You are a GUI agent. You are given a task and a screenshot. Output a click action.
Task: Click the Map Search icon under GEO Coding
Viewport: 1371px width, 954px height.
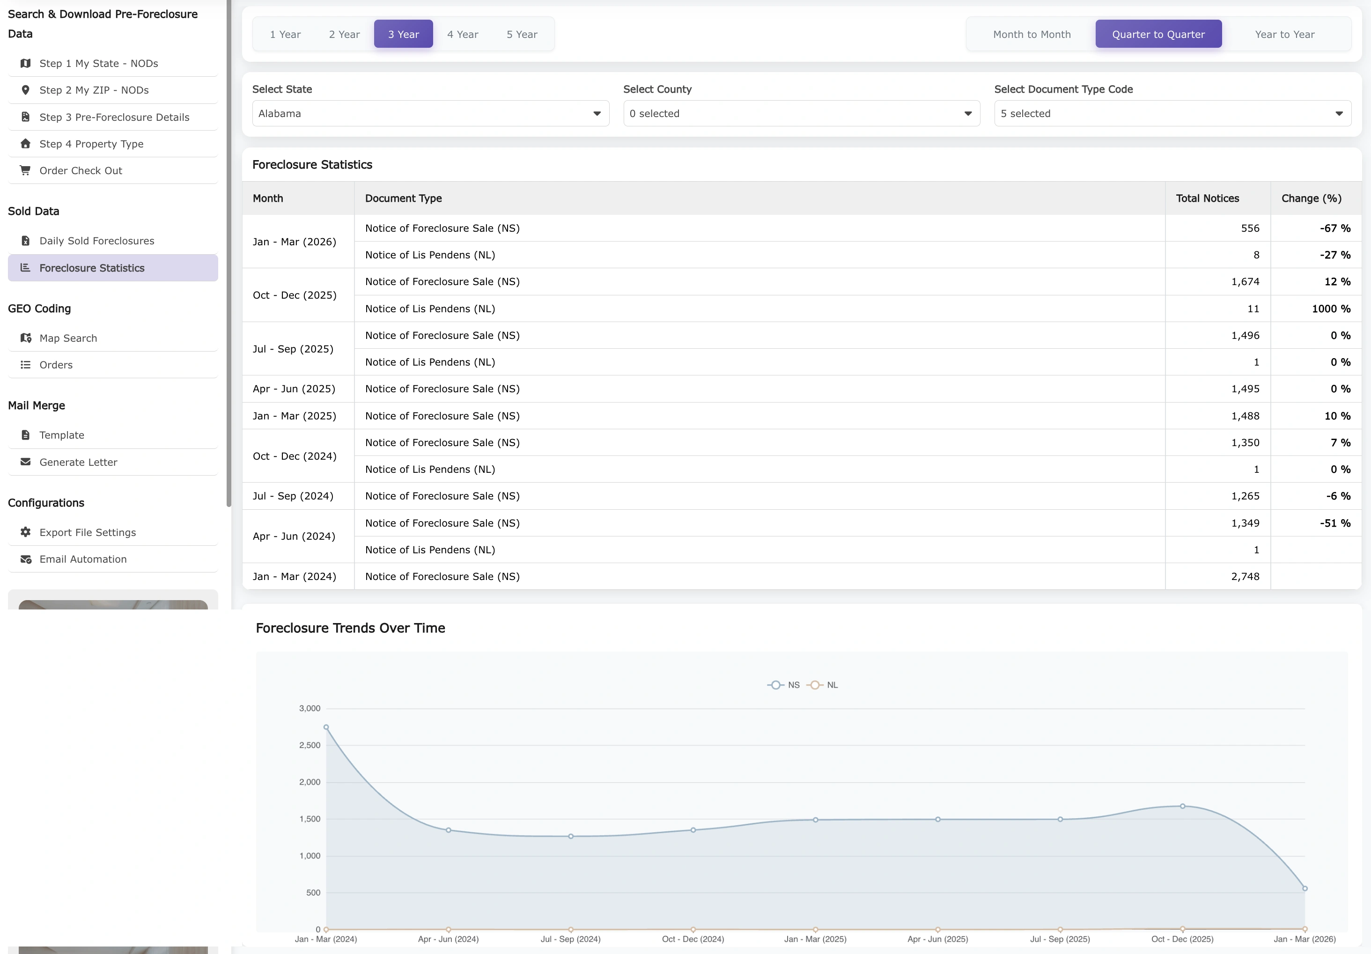[x=25, y=338]
